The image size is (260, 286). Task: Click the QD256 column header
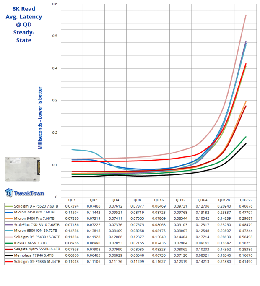point(246,200)
